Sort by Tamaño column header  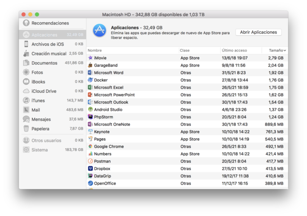277,50
